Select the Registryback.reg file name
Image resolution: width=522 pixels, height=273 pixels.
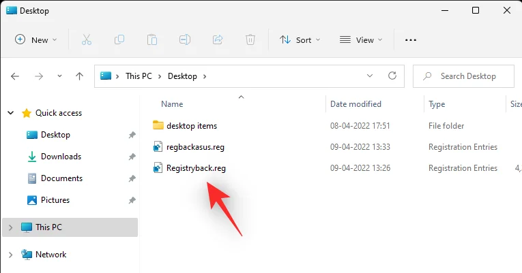click(x=196, y=168)
